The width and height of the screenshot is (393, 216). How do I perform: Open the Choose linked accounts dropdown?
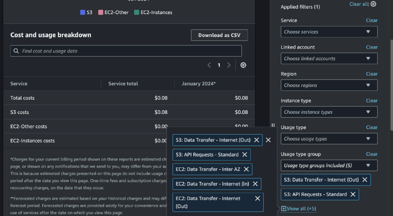tap(329, 58)
